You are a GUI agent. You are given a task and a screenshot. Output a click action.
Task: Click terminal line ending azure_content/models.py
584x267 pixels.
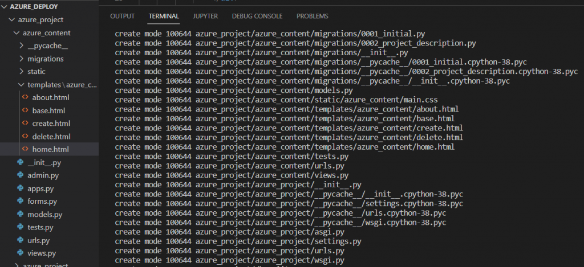234,91
